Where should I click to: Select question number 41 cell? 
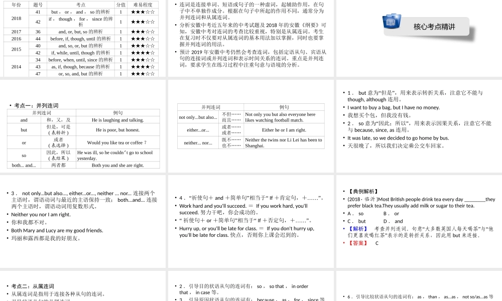38,12
